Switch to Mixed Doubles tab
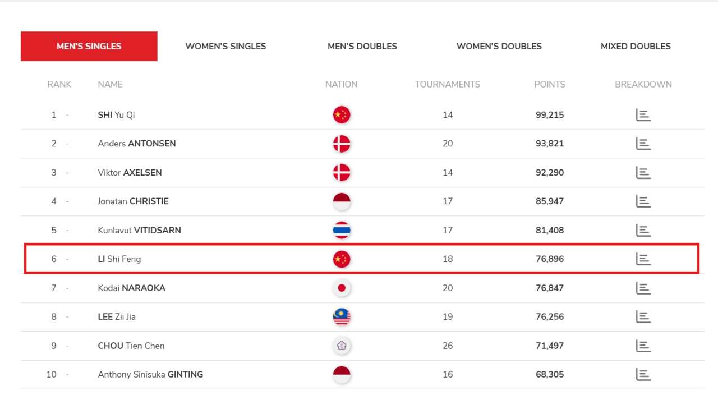 636,47
